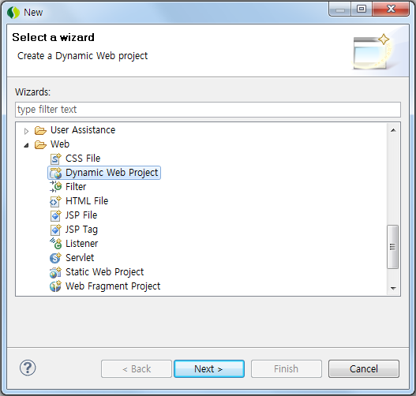This screenshot has width=416, height=396.
Task: Choose the Listener wizard icon
Action: click(55, 244)
